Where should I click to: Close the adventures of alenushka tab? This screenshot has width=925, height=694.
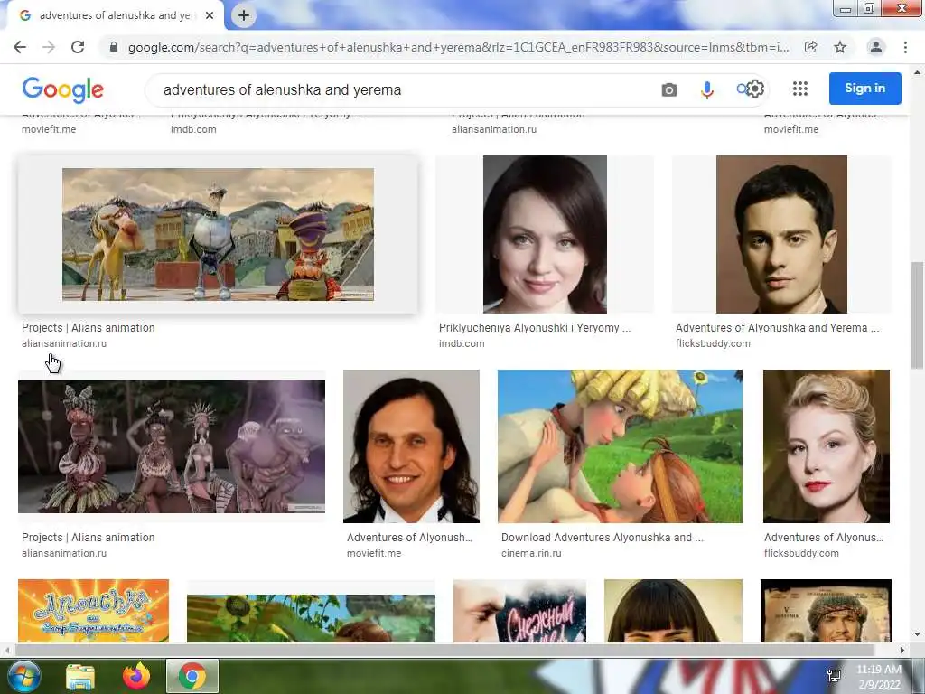pos(210,16)
